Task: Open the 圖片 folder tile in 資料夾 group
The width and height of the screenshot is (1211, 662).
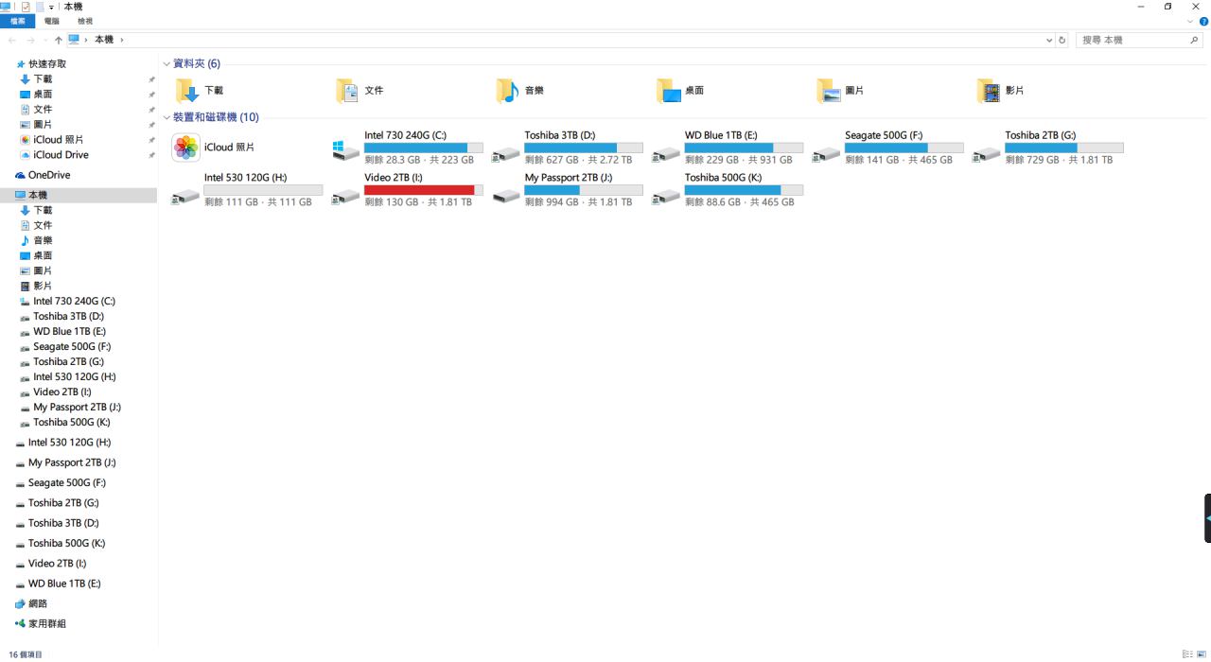Action: pyautogui.click(x=841, y=91)
